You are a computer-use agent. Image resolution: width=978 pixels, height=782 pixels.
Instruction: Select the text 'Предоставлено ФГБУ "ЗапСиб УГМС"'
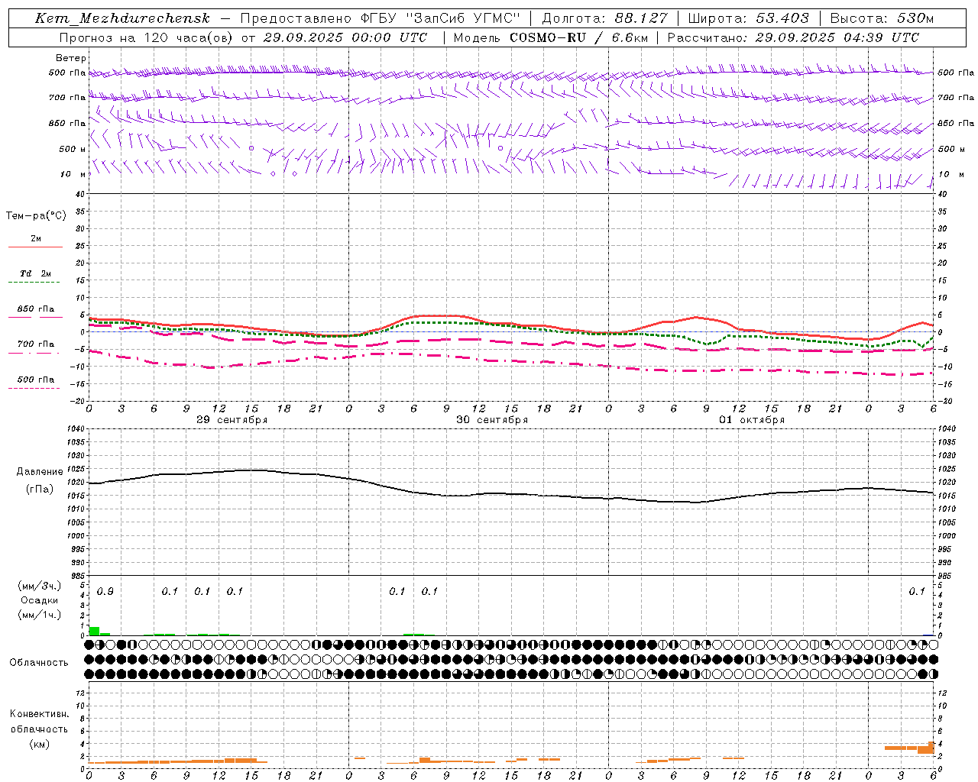(x=380, y=18)
